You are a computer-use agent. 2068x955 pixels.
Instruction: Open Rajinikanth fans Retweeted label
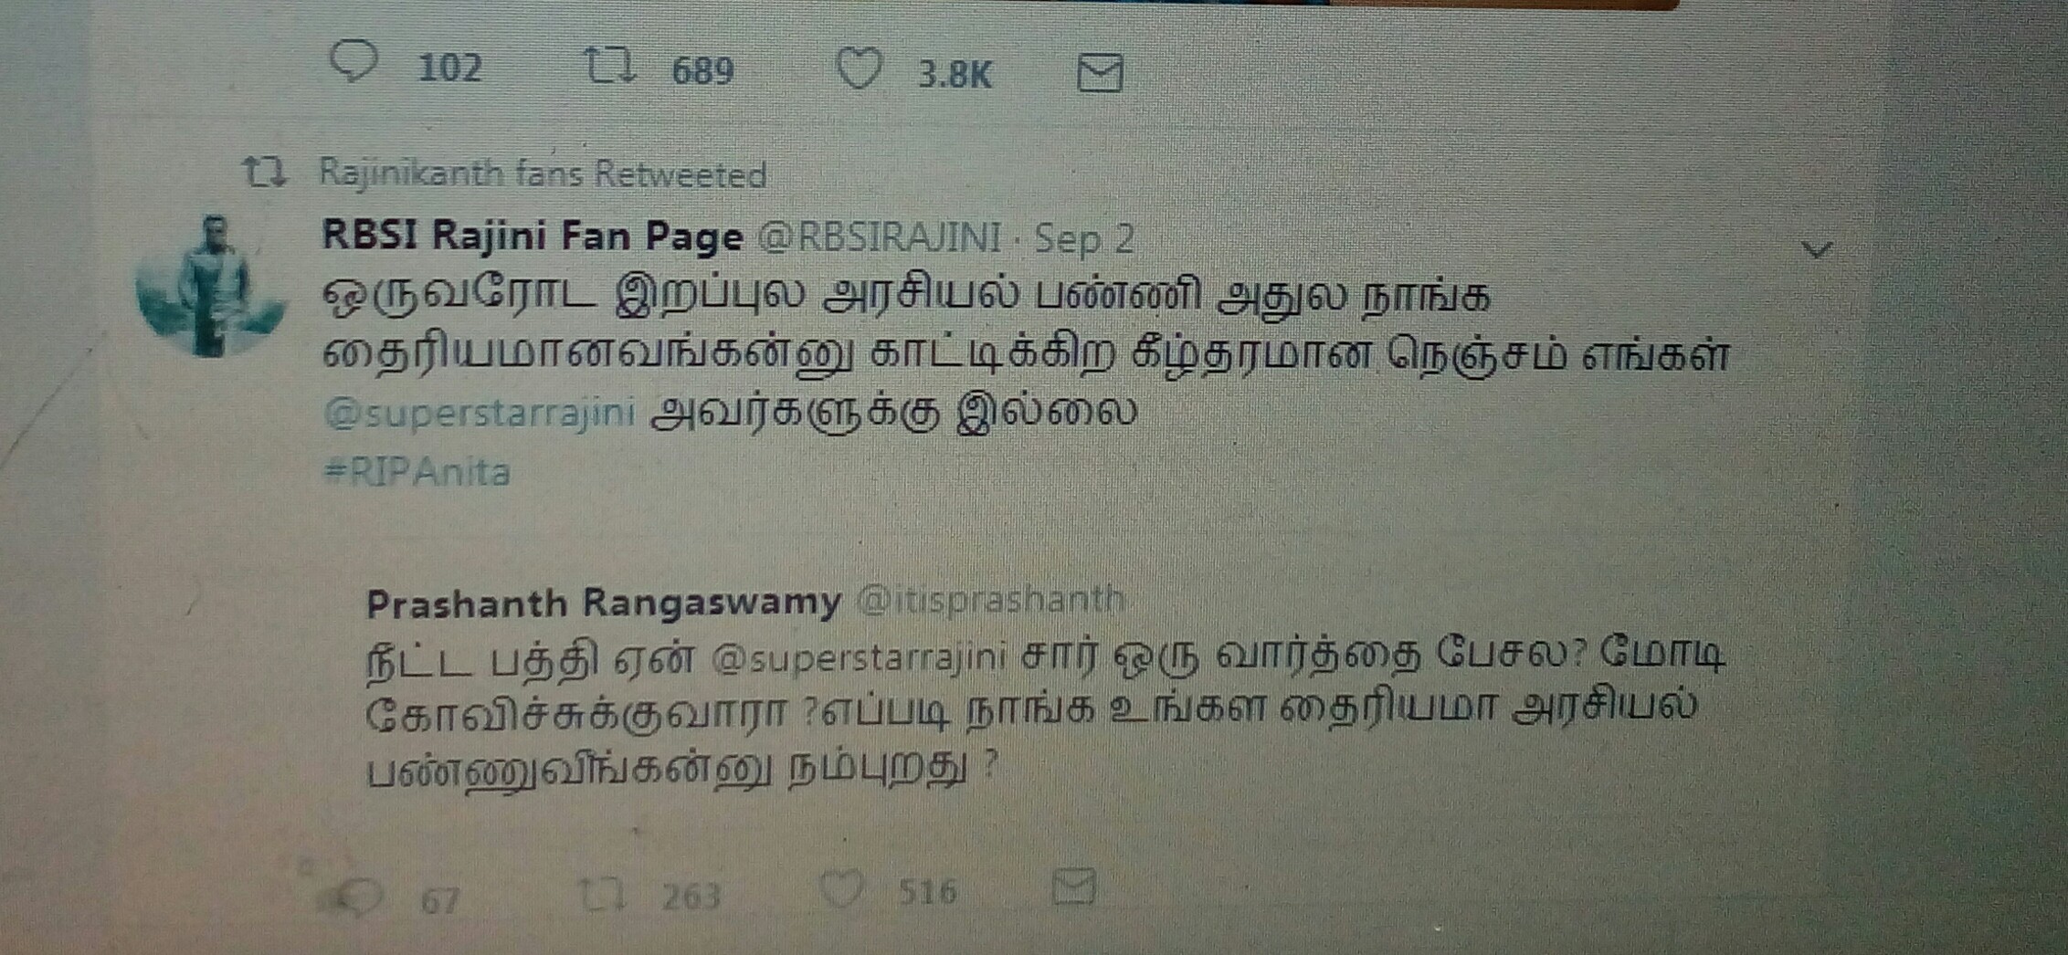[x=542, y=173]
